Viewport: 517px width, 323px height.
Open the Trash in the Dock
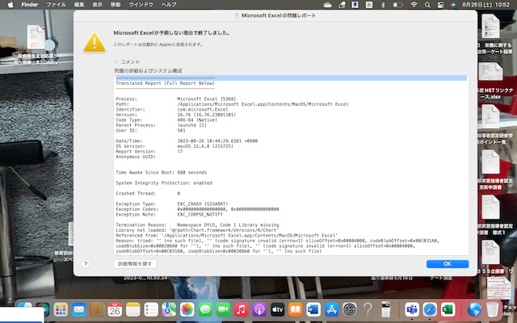(x=493, y=309)
